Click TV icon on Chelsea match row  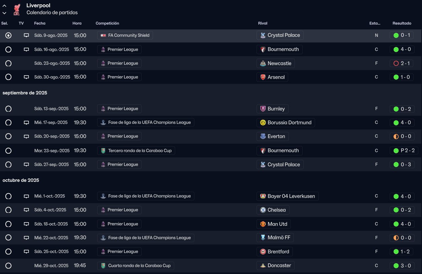click(26, 210)
